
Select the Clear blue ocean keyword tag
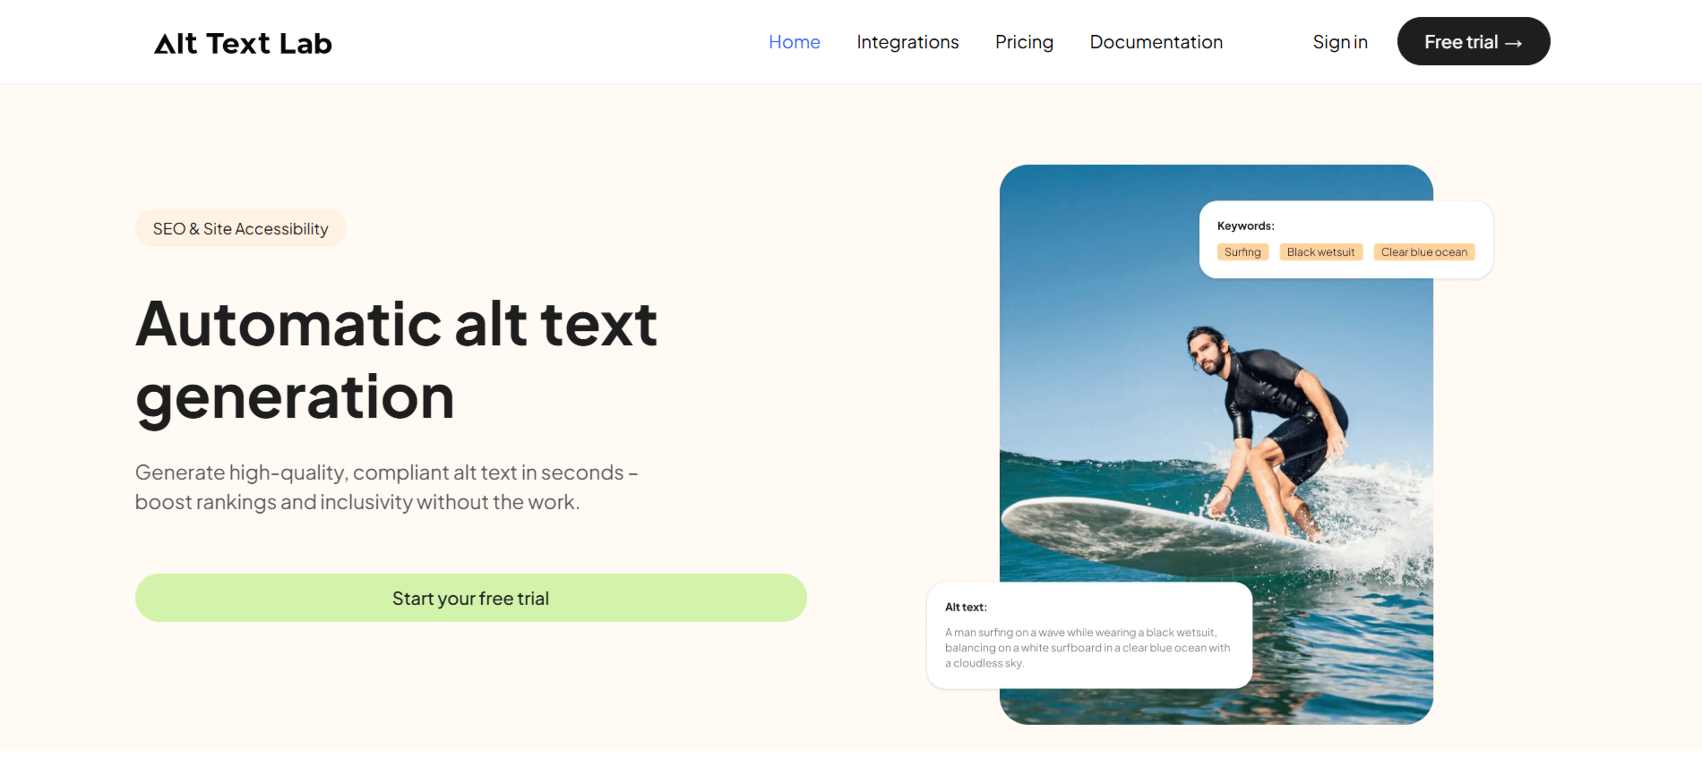click(x=1424, y=252)
